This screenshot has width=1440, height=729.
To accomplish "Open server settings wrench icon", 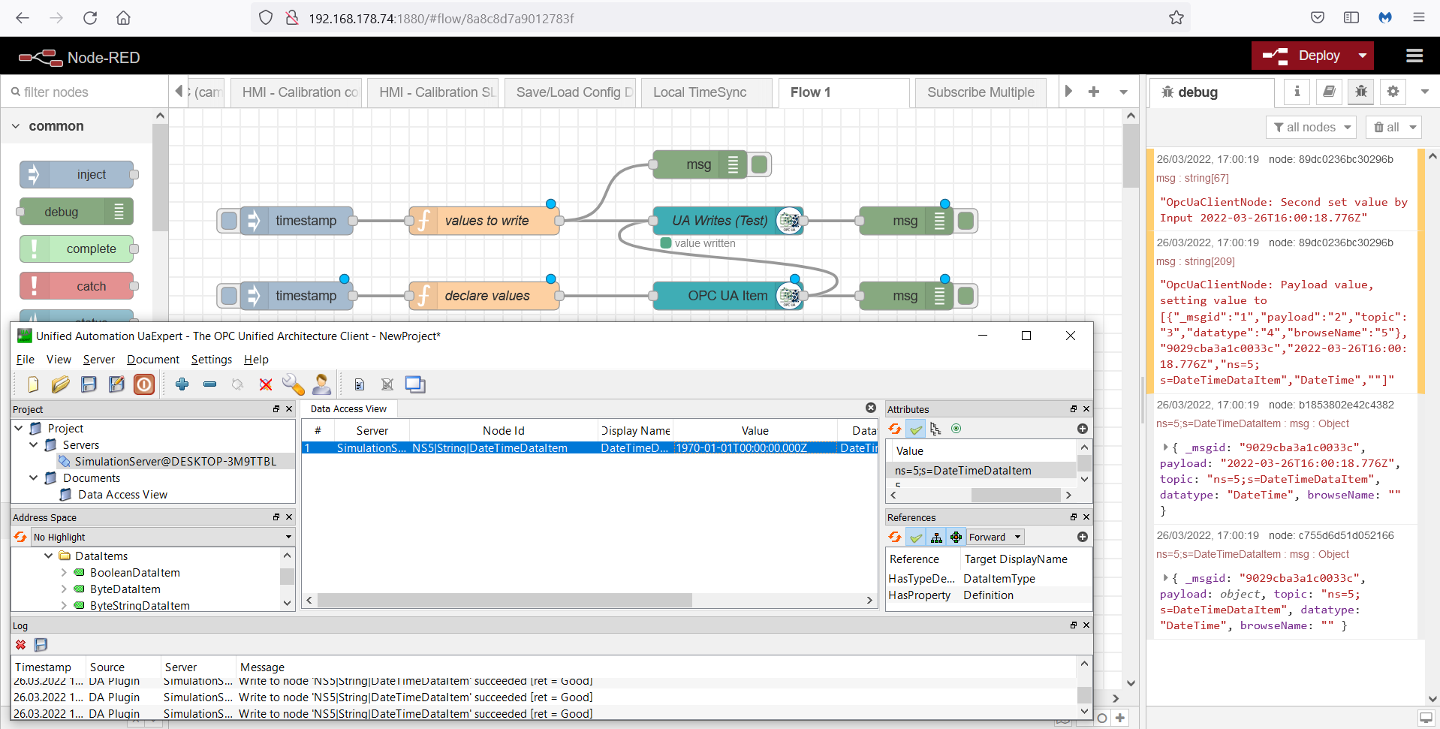I will click(x=293, y=384).
